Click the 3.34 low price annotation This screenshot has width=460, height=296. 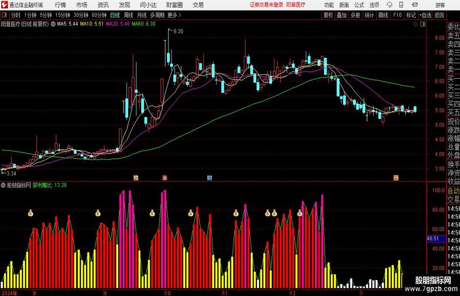pos(11,174)
